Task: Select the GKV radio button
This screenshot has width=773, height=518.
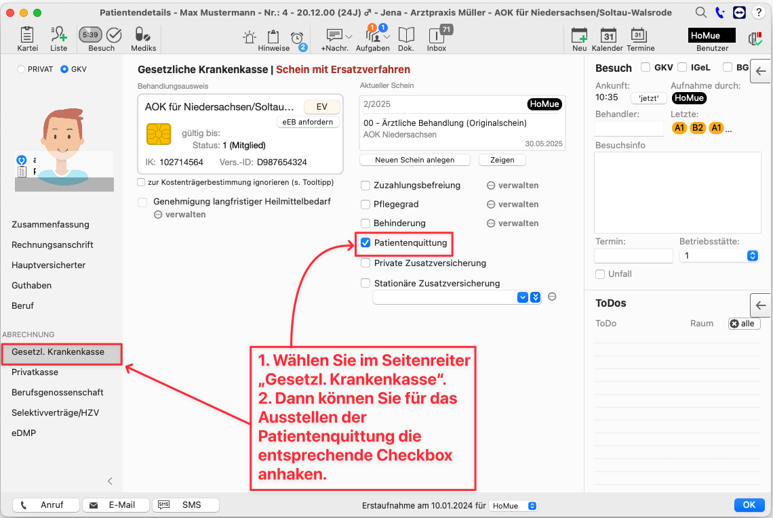Action: tap(64, 70)
